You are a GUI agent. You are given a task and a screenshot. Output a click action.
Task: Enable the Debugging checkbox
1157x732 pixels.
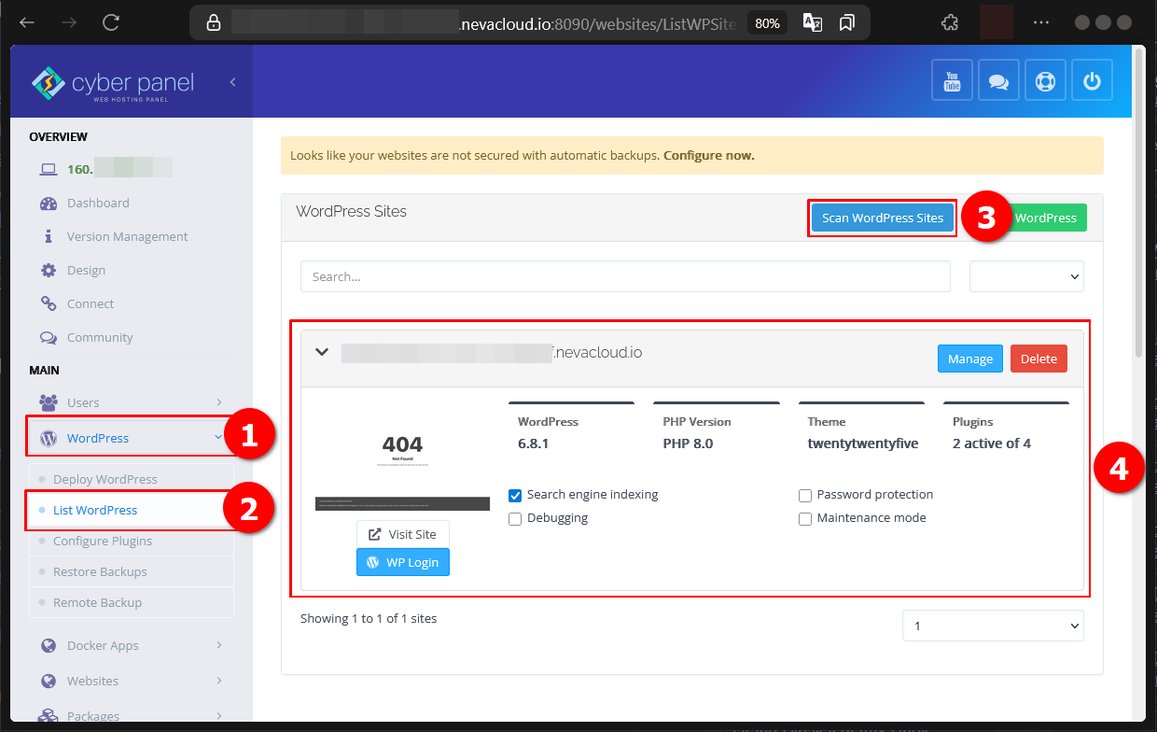[515, 518]
